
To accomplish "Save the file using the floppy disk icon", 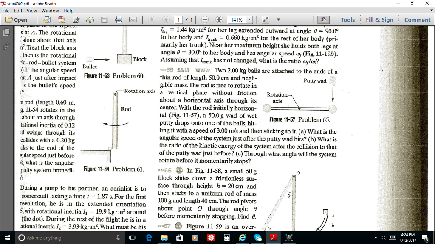I will point(105,19).
